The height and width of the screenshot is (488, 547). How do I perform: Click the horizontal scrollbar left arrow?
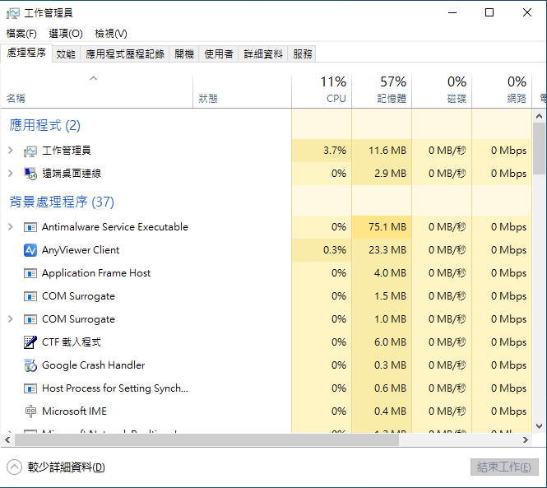coord(7,439)
